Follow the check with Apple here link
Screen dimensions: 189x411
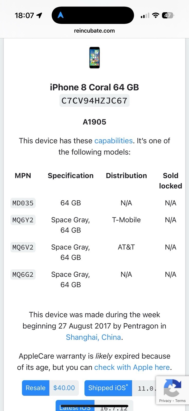click(132, 367)
